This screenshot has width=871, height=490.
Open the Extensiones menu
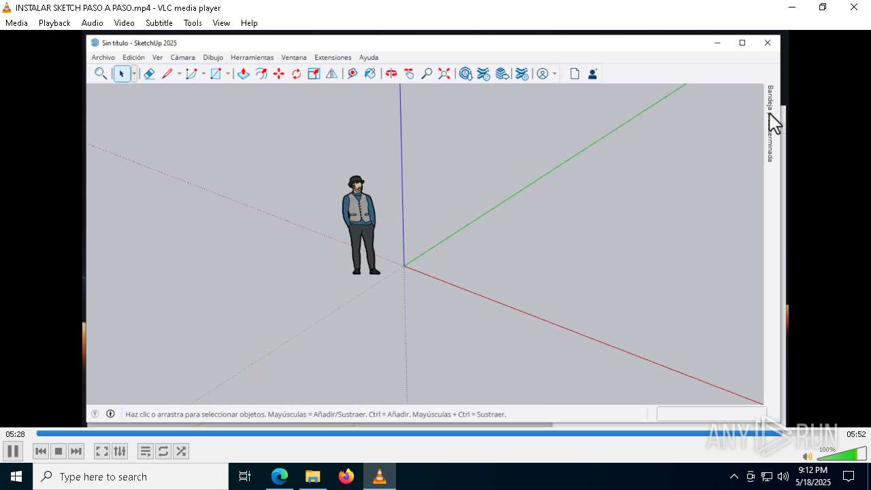333,57
